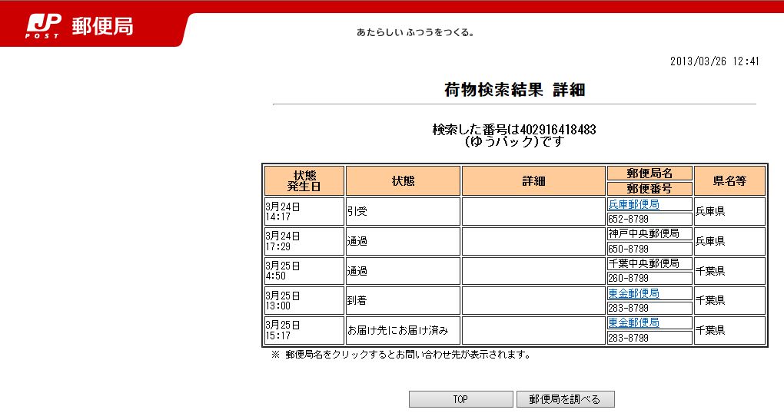Click the slogan あたらしい ふつうをつくる。

click(416, 33)
